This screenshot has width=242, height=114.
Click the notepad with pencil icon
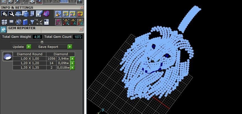(39, 14)
